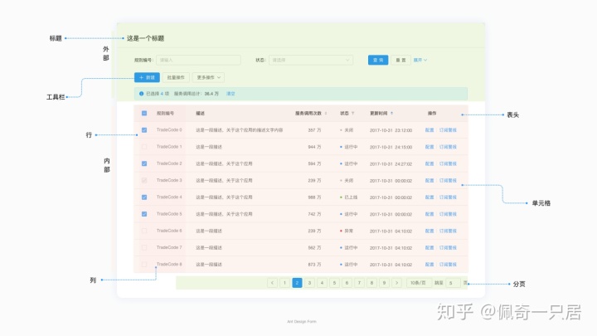Open the 10条/页 page size dropdown
This screenshot has height=336, width=597.
[419, 283]
